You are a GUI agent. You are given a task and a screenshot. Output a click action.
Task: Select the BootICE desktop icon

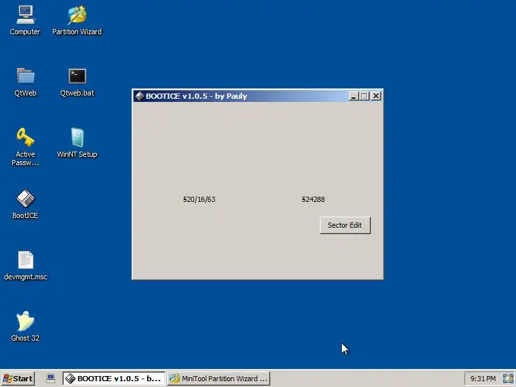pos(25,204)
